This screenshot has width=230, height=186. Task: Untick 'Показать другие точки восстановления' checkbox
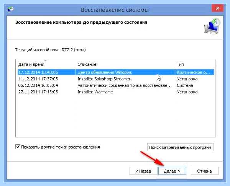pyautogui.click(x=18, y=147)
